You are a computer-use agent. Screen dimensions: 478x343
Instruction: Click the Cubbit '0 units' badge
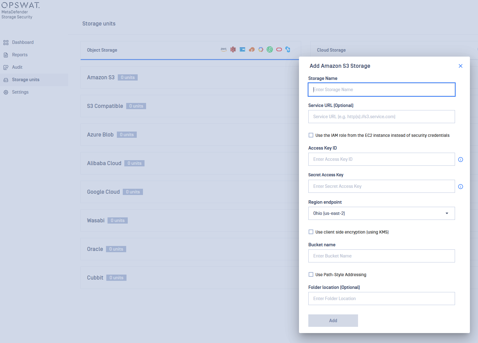pyautogui.click(x=117, y=278)
